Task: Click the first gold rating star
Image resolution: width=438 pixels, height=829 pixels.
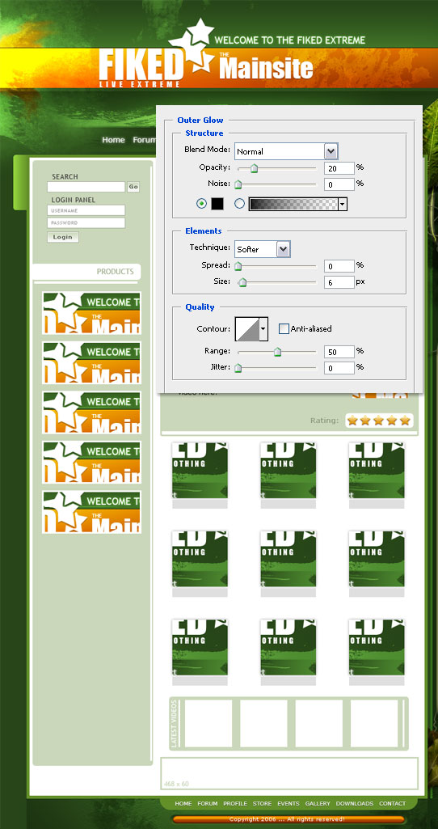Action: click(x=352, y=421)
